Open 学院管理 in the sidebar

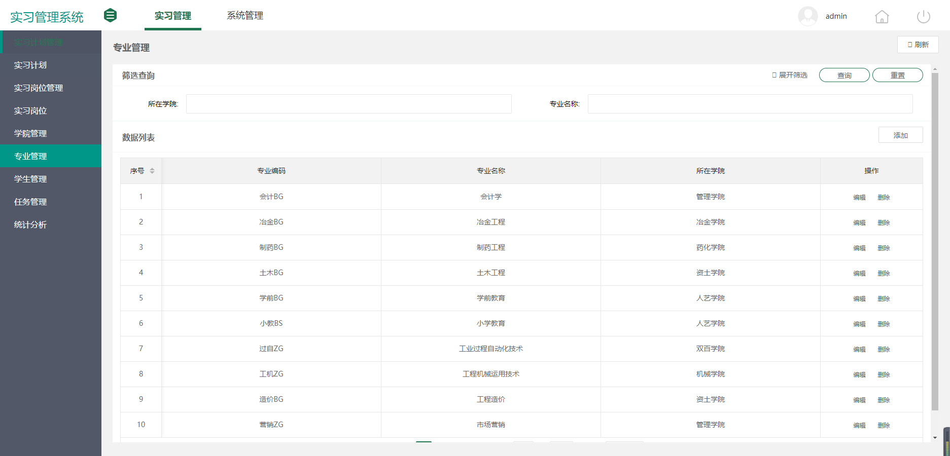pos(51,133)
